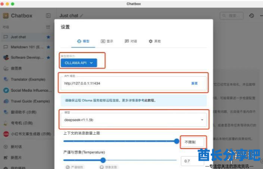This screenshot has height=169, width=263.
Task: Open the Travel Guide (Example) conversation
Action: (x=27, y=101)
